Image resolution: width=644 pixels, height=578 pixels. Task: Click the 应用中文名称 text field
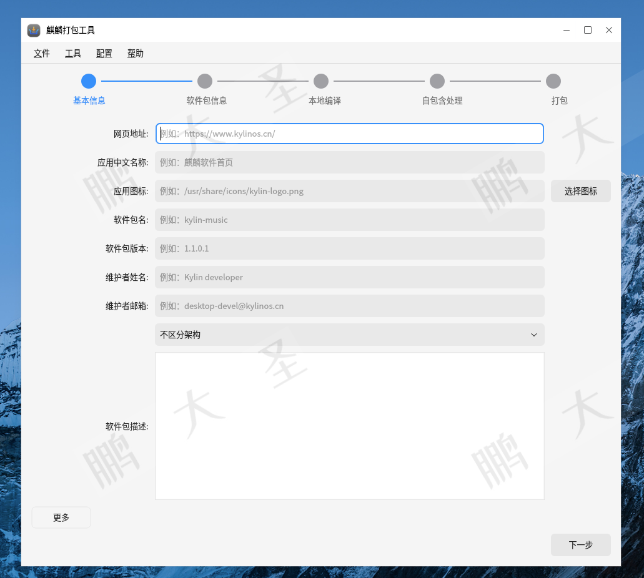pyautogui.click(x=349, y=162)
